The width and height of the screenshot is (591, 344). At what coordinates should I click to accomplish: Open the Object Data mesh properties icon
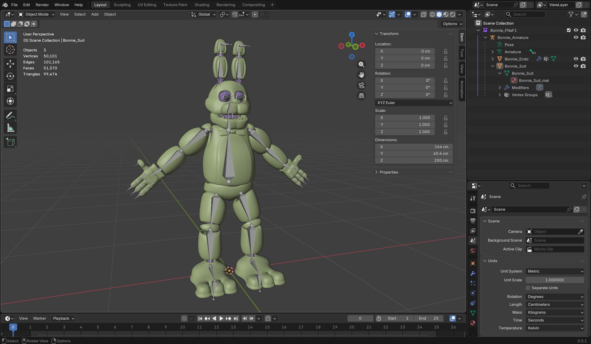pos(473,313)
